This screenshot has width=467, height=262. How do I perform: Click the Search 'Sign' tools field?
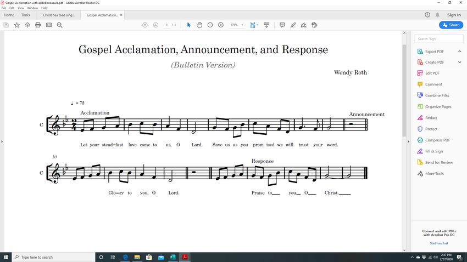click(439, 39)
